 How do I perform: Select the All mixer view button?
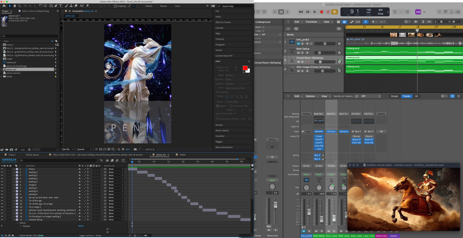pos(416,96)
